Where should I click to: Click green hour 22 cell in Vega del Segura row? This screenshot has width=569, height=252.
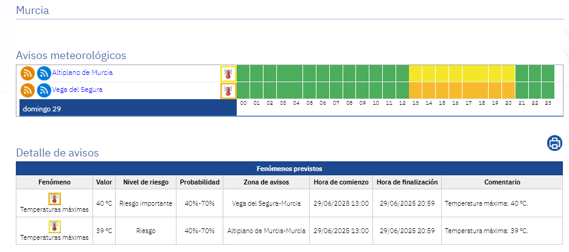(x=535, y=90)
